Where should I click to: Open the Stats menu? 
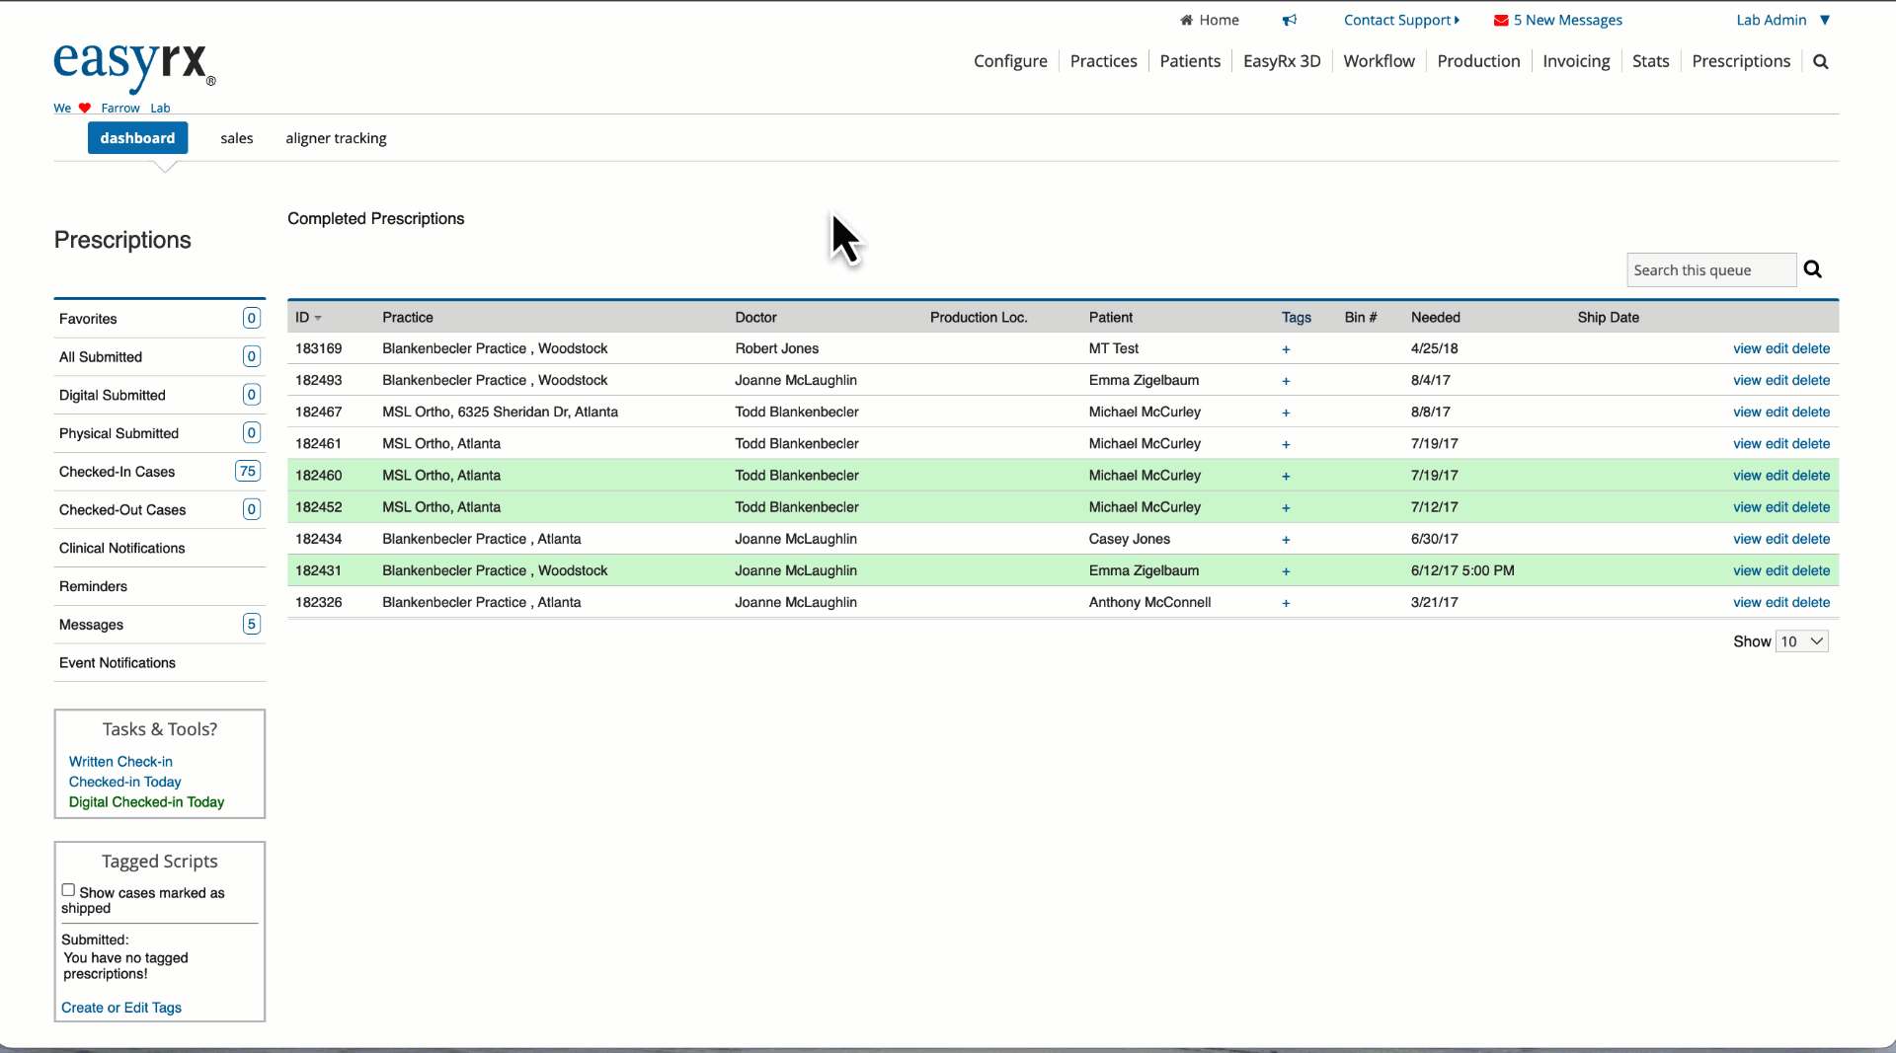pyautogui.click(x=1650, y=61)
